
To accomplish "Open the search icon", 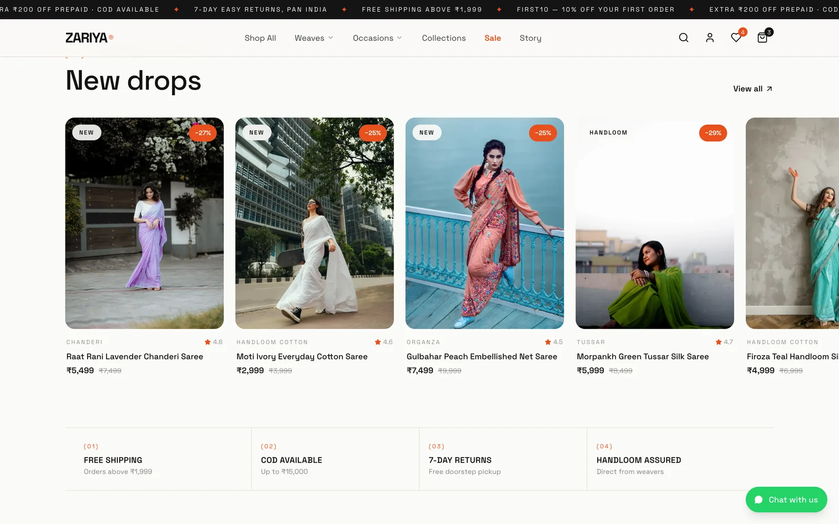I will (x=683, y=38).
